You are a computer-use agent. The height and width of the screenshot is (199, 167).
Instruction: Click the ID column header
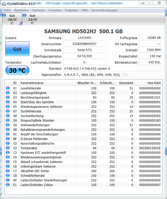15,83
